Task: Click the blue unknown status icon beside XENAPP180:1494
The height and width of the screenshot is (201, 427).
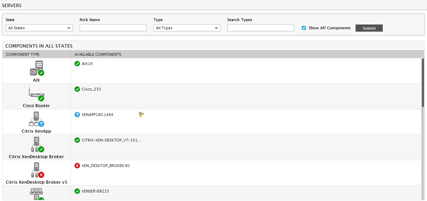Action: pos(77,115)
